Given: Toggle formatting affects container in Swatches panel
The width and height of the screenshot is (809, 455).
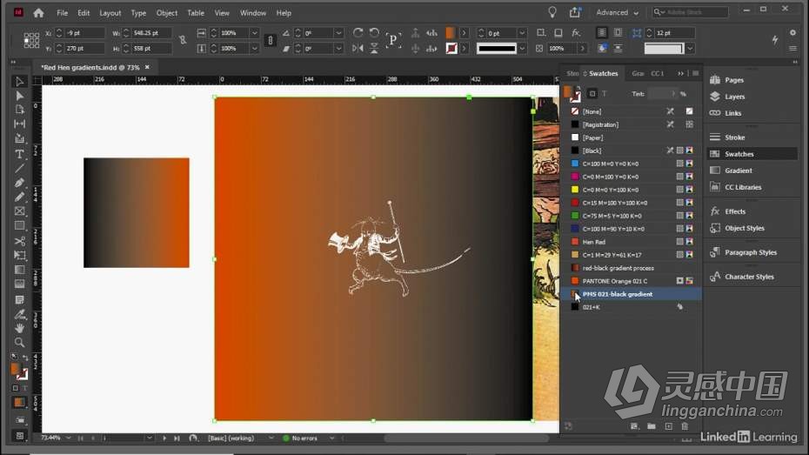Looking at the screenshot, I should tap(592, 93).
